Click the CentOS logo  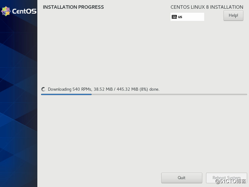click(19, 11)
